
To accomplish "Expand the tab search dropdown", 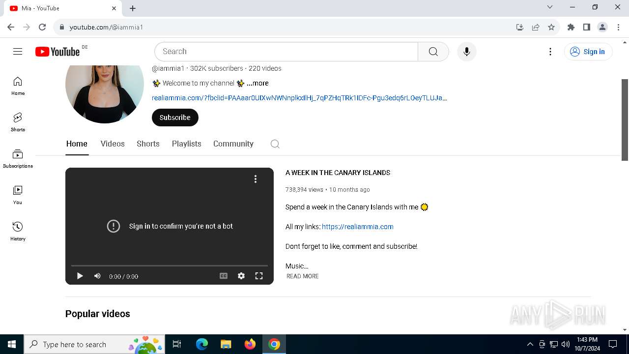I will click(550, 7).
